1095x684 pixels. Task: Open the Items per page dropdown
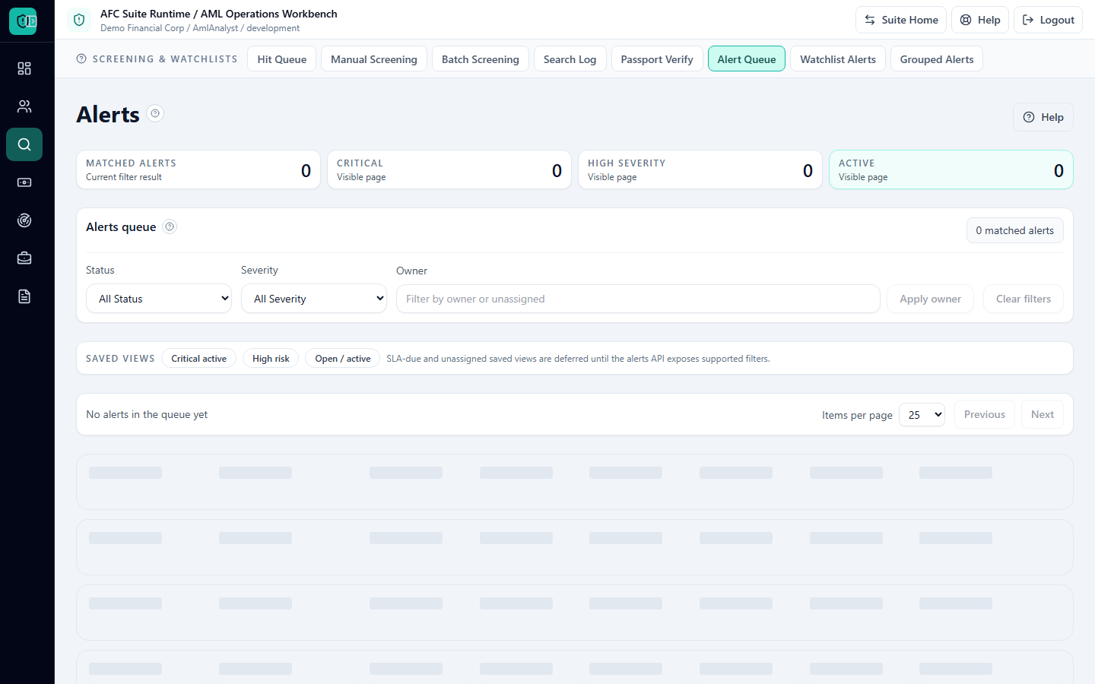(x=922, y=415)
